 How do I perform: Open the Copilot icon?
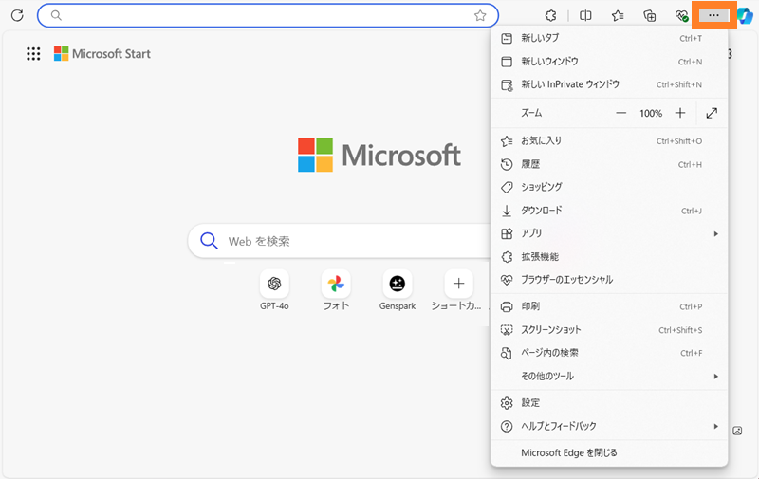click(x=746, y=15)
